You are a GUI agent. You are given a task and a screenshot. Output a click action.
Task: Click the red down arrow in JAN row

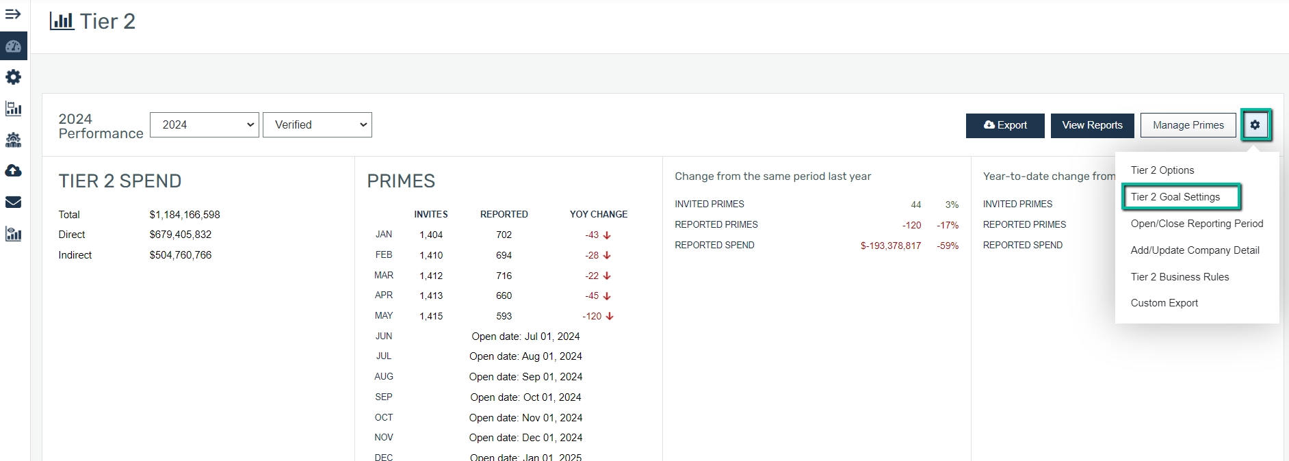click(x=607, y=235)
